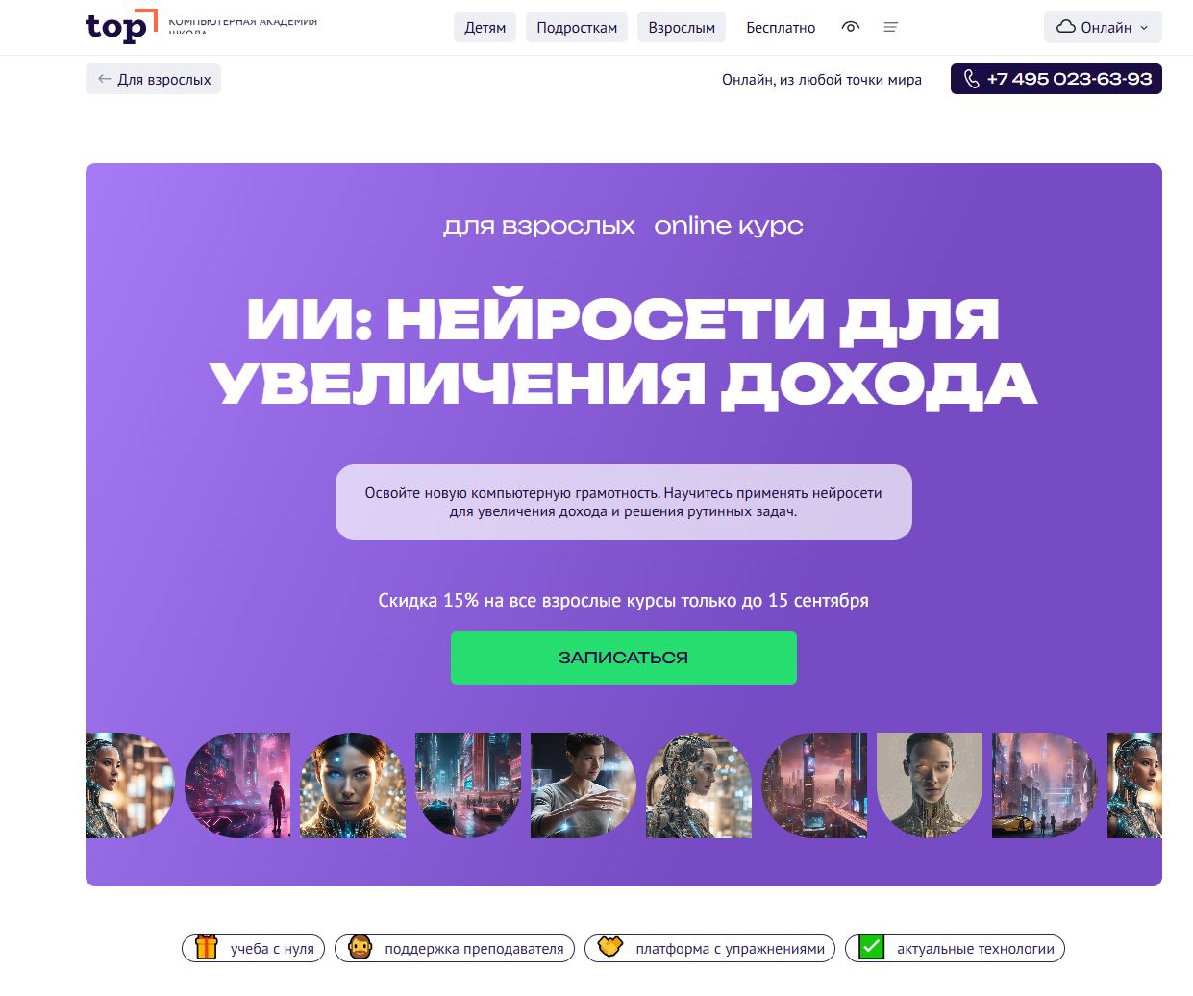
Task: Select the gift icon for учеба с нуля
Action: tap(206, 947)
